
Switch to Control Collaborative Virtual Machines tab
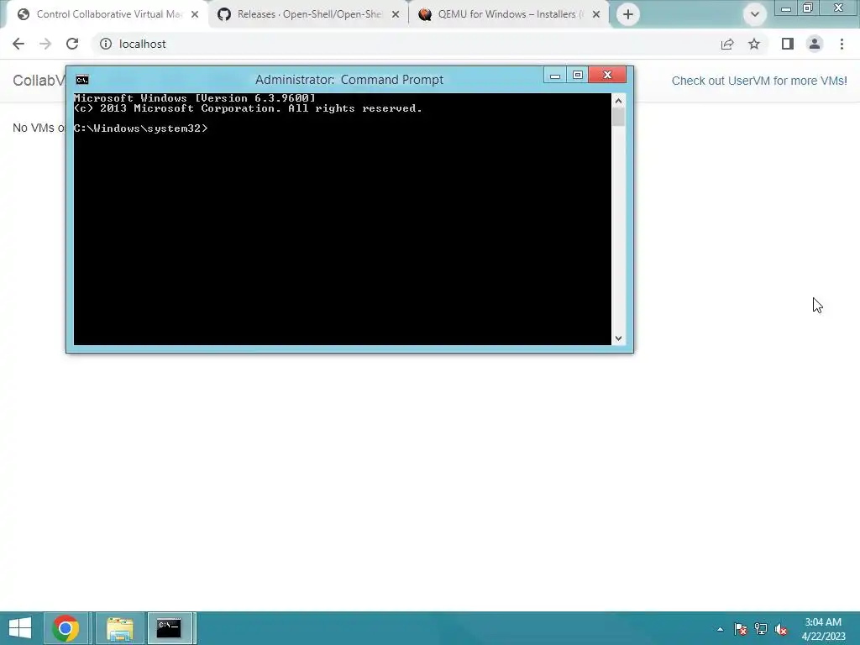point(107,14)
